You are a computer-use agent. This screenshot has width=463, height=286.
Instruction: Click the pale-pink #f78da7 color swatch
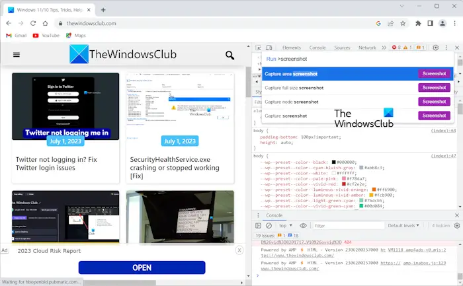click(344, 179)
